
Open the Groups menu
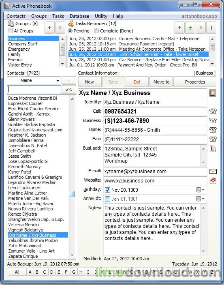[39, 16]
